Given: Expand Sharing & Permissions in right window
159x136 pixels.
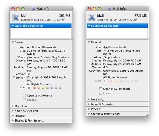Looking at the screenshot, I should (x=89, y=114).
